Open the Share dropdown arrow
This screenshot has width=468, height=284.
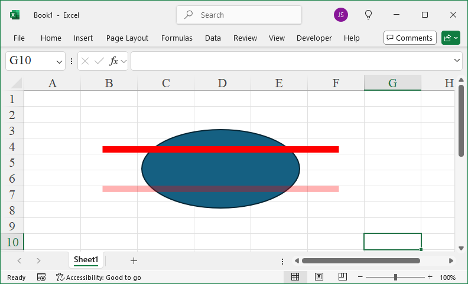click(x=456, y=38)
